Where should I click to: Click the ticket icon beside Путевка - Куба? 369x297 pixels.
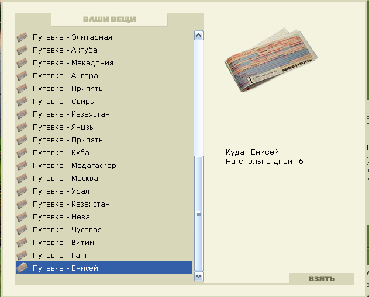[x=22, y=153]
